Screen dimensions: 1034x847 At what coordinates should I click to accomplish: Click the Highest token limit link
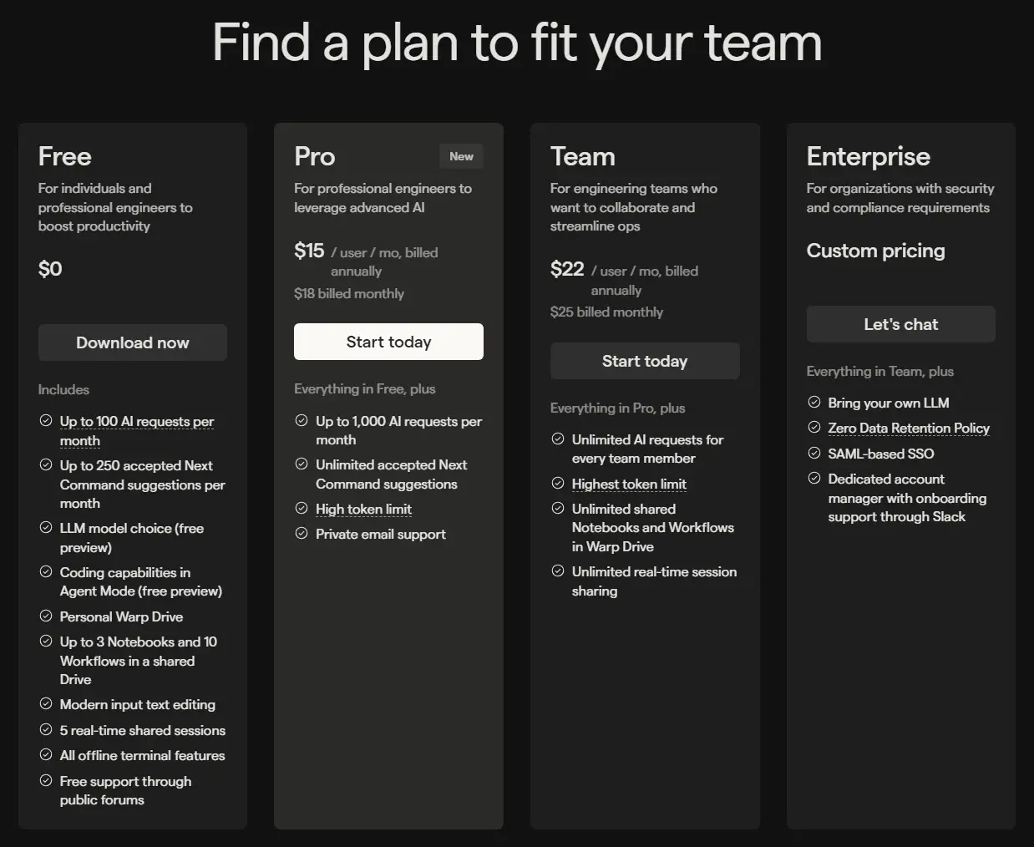click(x=628, y=484)
